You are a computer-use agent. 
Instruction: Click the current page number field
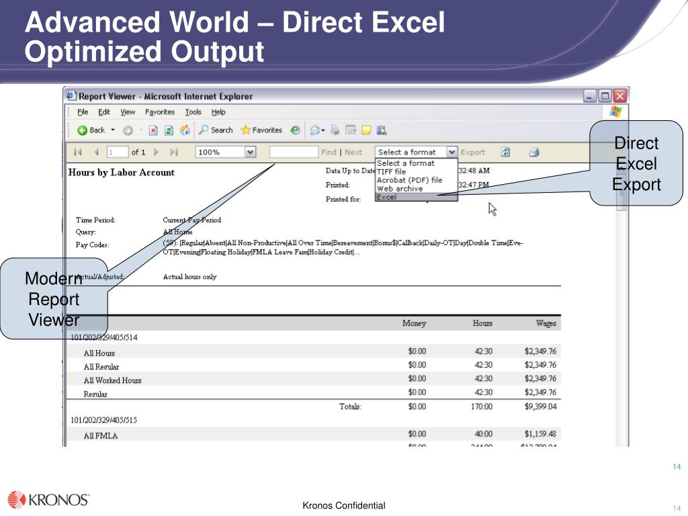(117, 153)
